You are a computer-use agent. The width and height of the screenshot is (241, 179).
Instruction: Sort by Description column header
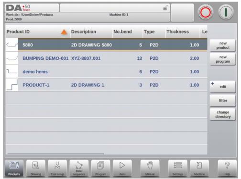tap(91, 32)
